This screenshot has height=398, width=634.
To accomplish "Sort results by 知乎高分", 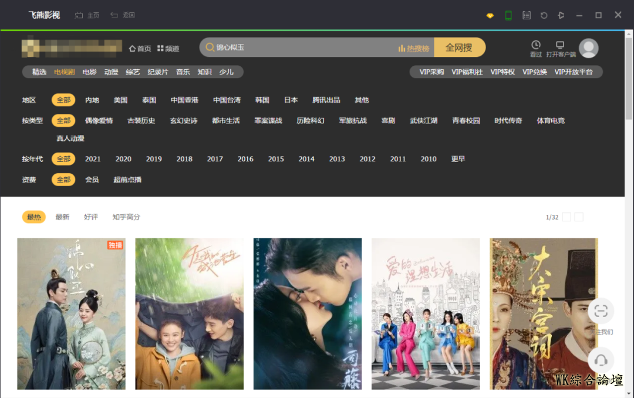I will click(126, 217).
